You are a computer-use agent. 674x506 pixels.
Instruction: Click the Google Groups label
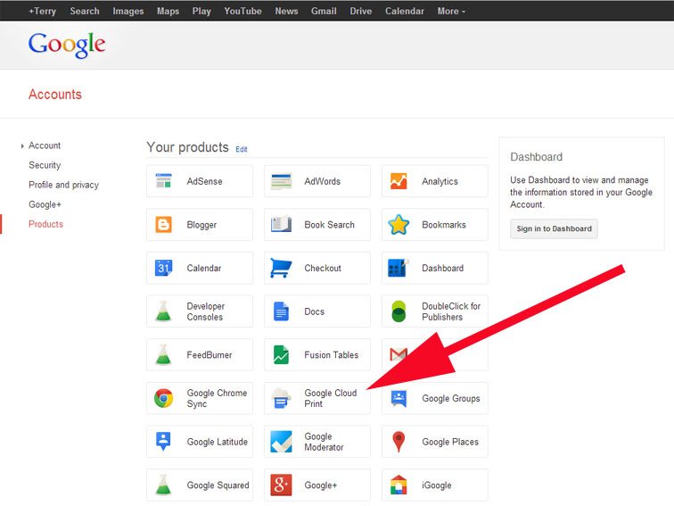(x=451, y=398)
